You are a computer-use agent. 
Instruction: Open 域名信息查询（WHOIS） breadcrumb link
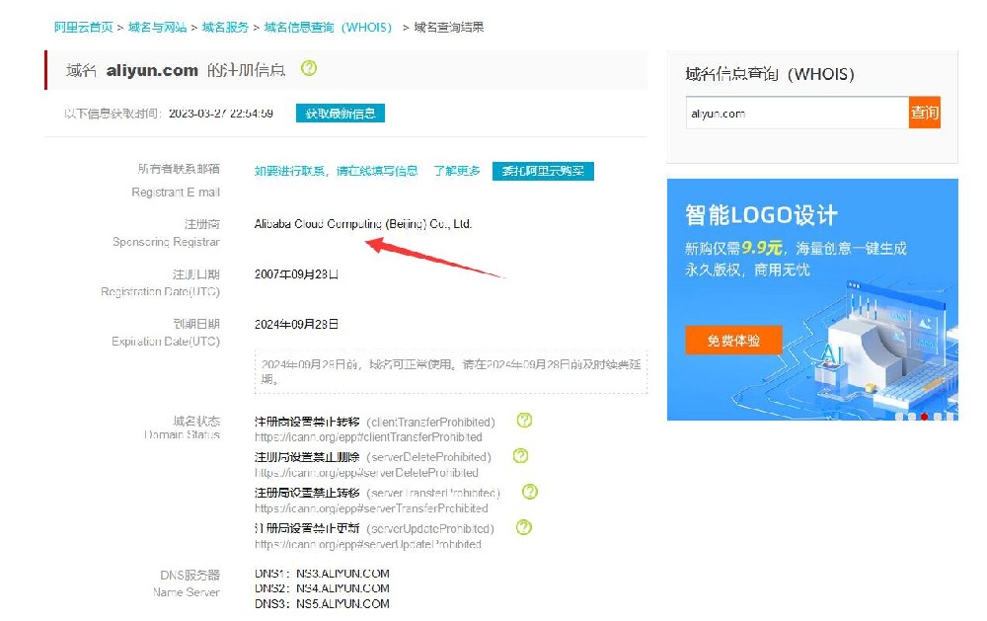[329, 28]
